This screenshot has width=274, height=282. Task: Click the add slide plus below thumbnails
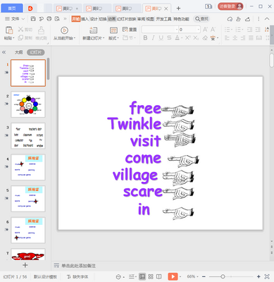pos(25,265)
